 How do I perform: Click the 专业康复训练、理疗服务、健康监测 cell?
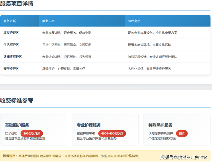click(67, 33)
